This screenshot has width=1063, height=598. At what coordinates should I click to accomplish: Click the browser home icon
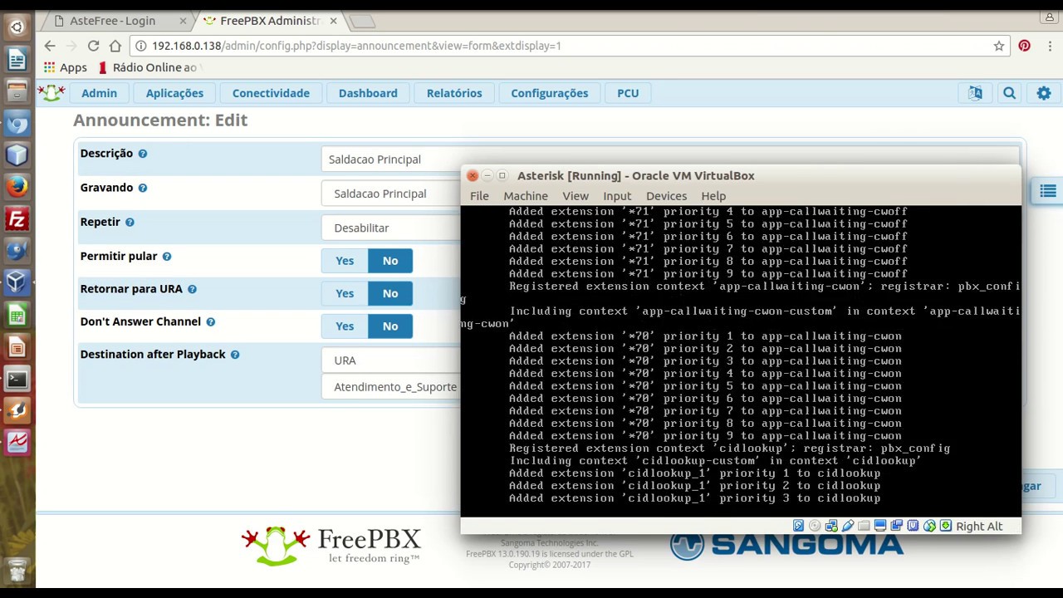click(115, 46)
